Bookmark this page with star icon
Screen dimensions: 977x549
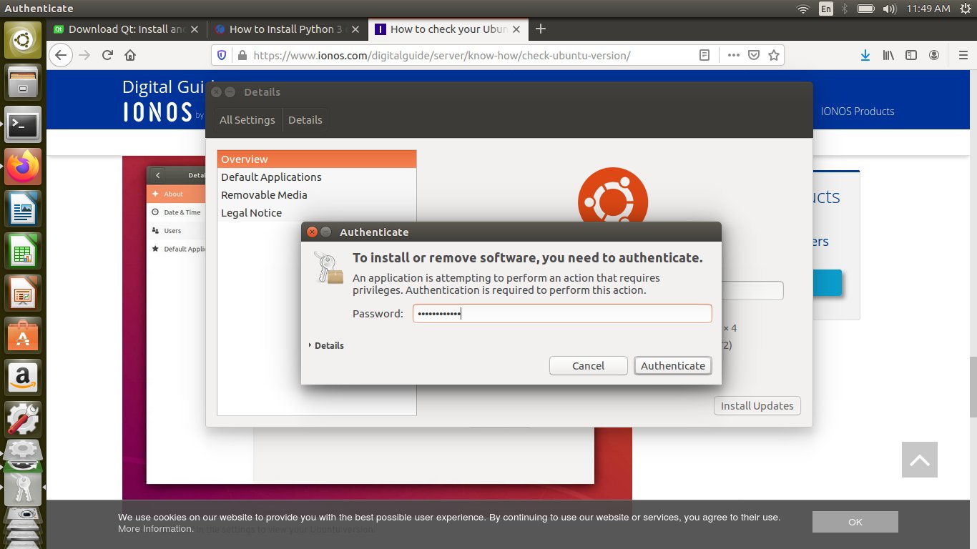(x=773, y=55)
